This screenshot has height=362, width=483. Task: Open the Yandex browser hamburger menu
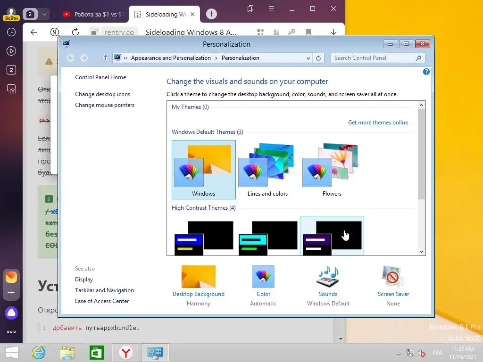(x=271, y=8)
